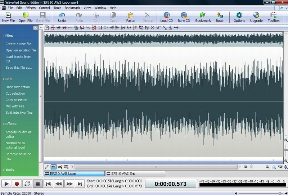Click the vertical zoom slider on right
Viewport: 288px width, 195px height.
pos(286,150)
